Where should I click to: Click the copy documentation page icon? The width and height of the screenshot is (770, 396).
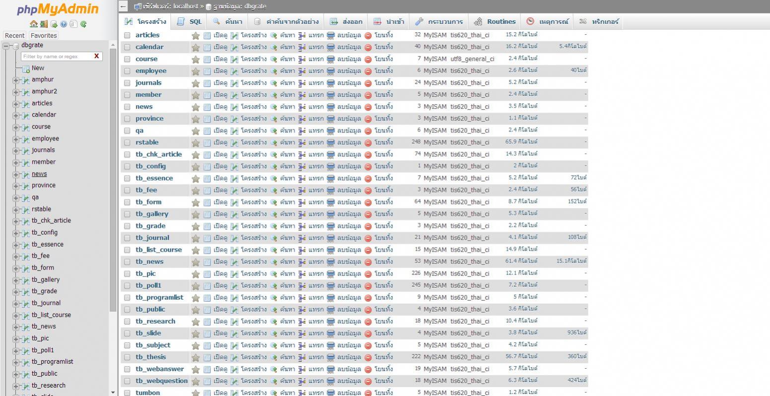pyautogui.click(x=73, y=24)
